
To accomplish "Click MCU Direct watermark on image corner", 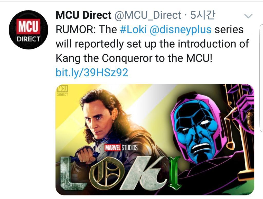I will [x=62, y=91].
